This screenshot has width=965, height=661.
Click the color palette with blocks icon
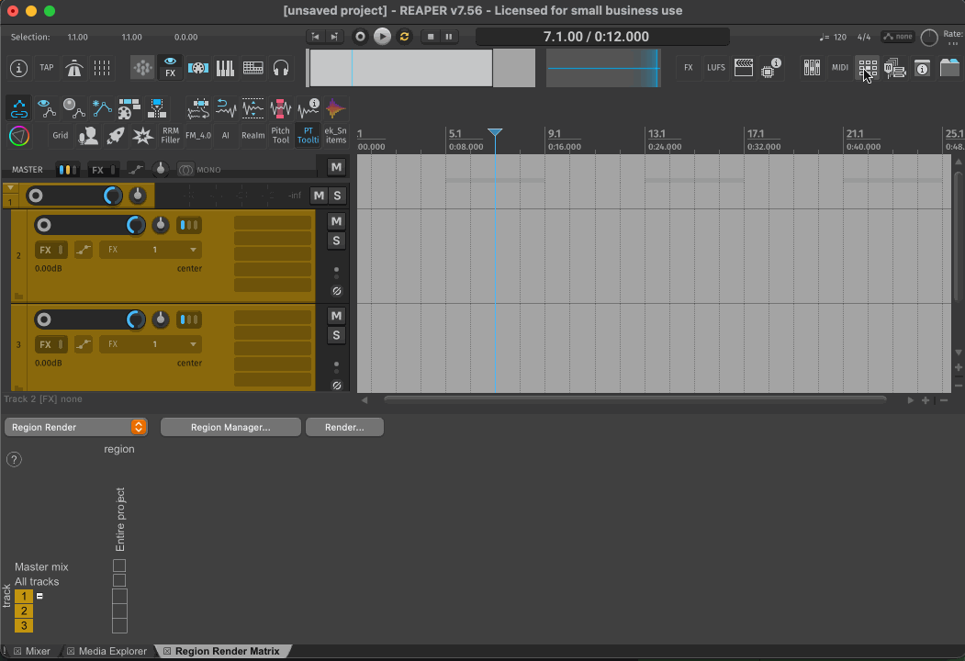click(x=129, y=108)
